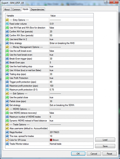Select 'The max. spread for trades' row label
120x159 pixels.
[22, 136]
